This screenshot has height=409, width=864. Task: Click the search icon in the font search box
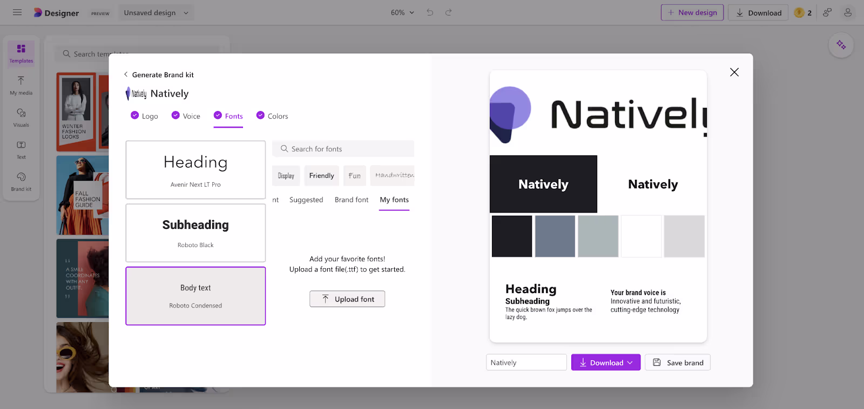coord(284,148)
